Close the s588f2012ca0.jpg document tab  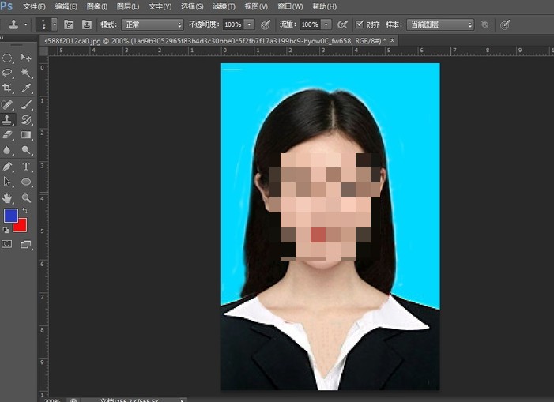pos(393,39)
